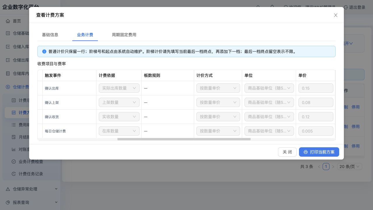Screen dimensions: 373x210
Task: Click the horizontal scrollbar of the fee table
Action: pos(184,139)
